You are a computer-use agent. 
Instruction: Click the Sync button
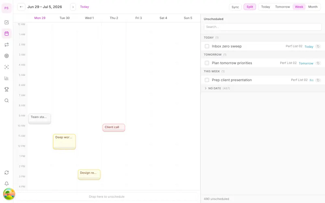pyautogui.click(x=235, y=7)
